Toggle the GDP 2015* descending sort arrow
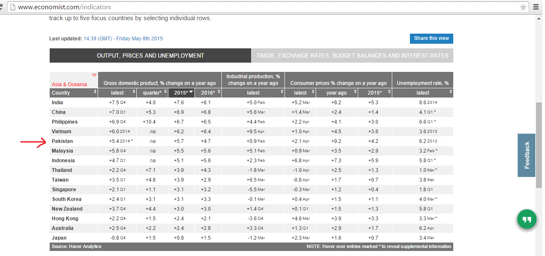 [x=191, y=92]
